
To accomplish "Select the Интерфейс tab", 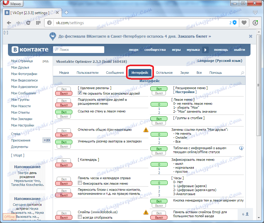I will pyautogui.click(x=140, y=73).
